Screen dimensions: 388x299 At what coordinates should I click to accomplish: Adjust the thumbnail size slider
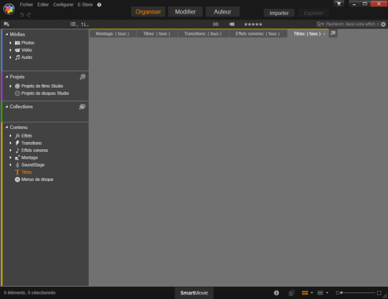pos(358,293)
